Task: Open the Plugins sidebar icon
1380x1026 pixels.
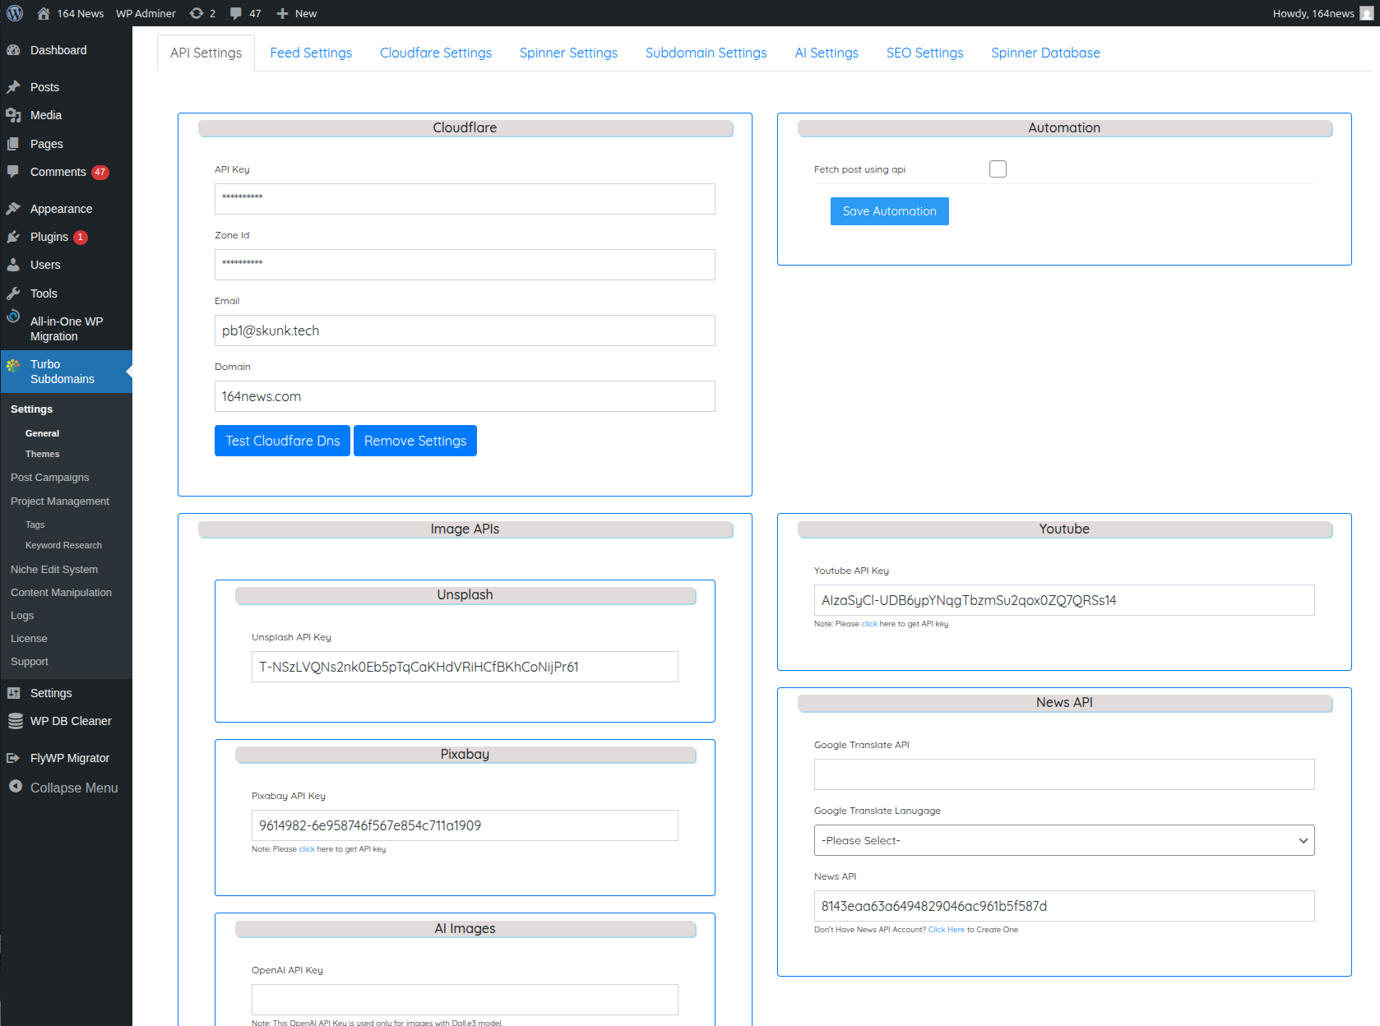Action: click(x=14, y=237)
